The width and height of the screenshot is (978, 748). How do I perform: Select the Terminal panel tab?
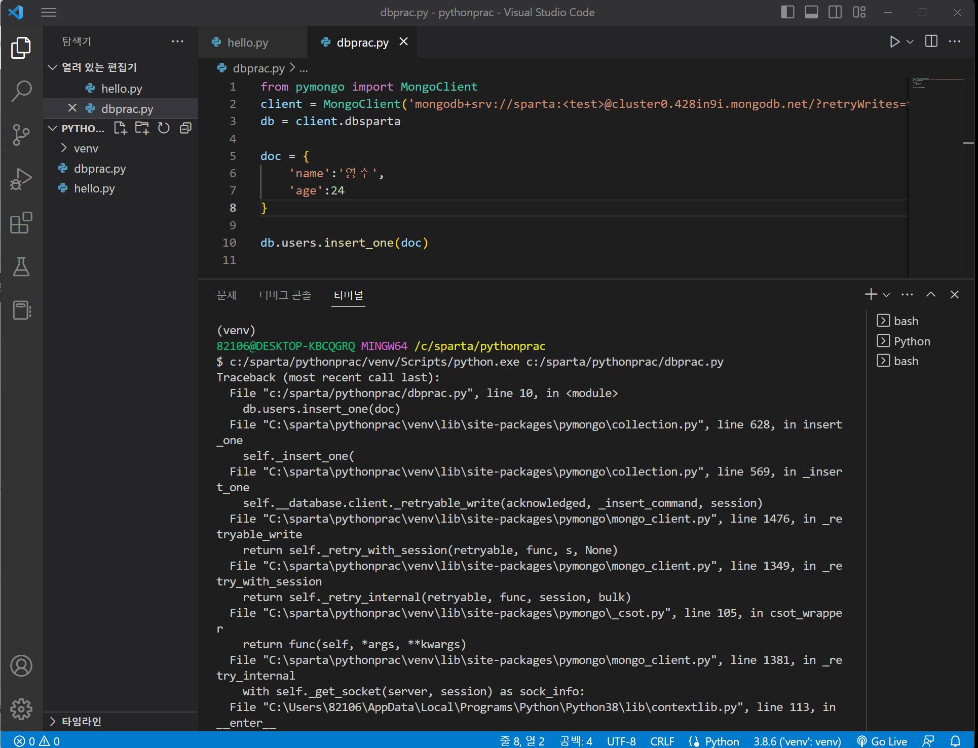tap(349, 295)
